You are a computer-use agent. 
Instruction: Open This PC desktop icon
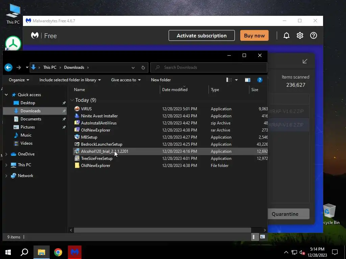pyautogui.click(x=13, y=14)
